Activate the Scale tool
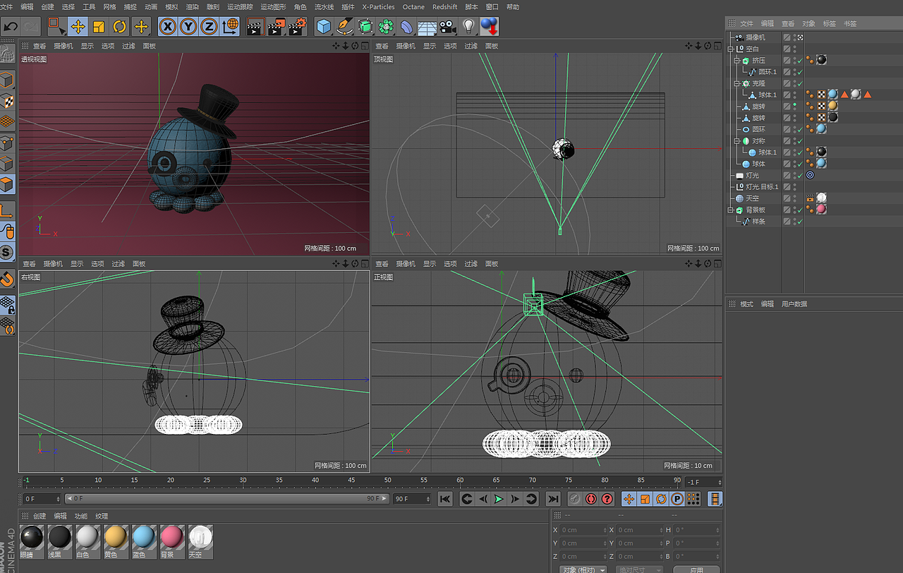This screenshot has width=903, height=573. point(99,27)
